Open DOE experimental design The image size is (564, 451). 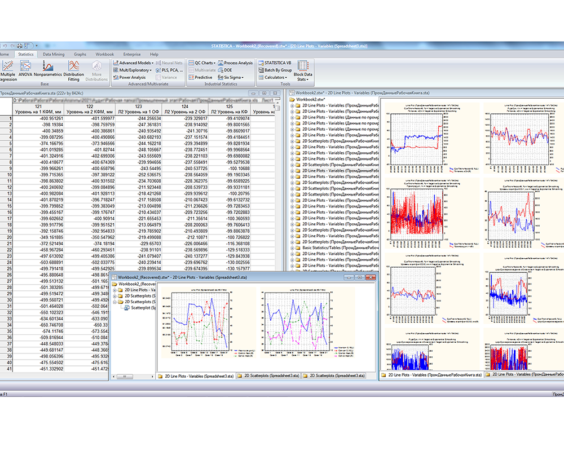pyautogui.click(x=225, y=70)
